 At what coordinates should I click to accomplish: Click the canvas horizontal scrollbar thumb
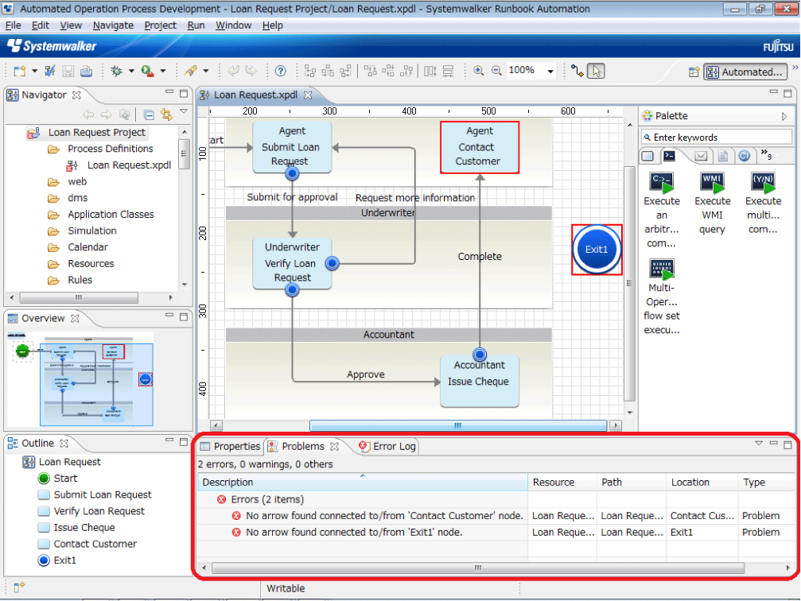[457, 425]
